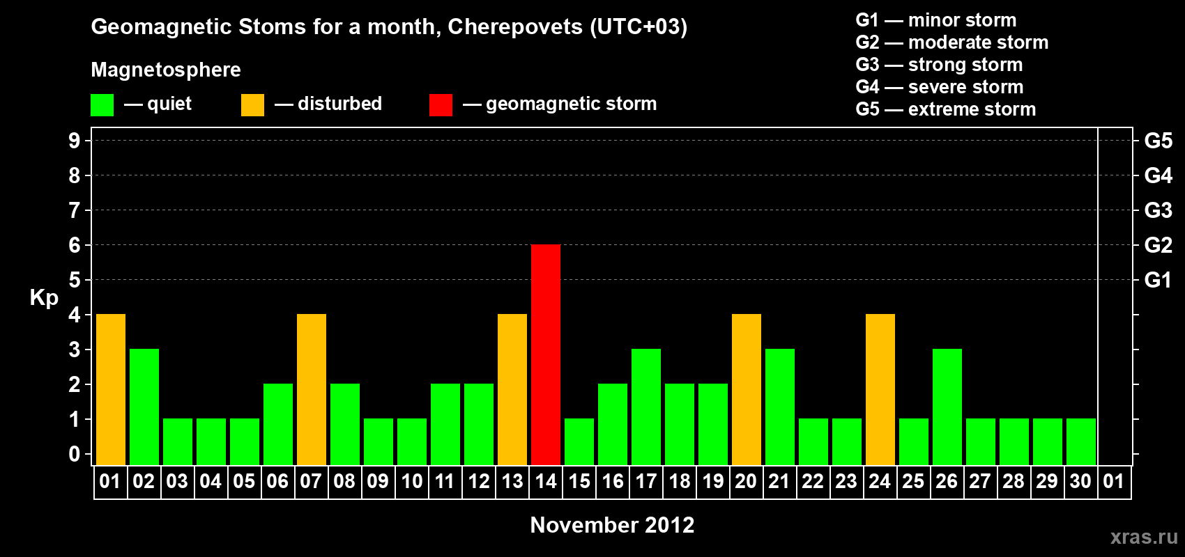This screenshot has height=557, width=1185.
Task: Click the G1 — minor storm legend line
Action: (x=936, y=20)
